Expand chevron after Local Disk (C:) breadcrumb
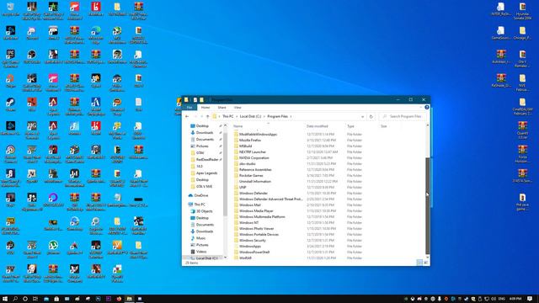Image resolution: width=539 pixels, height=303 pixels. [264, 117]
